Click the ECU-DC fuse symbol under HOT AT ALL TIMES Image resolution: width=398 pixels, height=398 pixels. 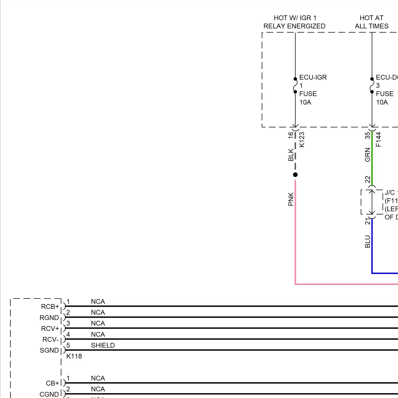tap(372, 85)
